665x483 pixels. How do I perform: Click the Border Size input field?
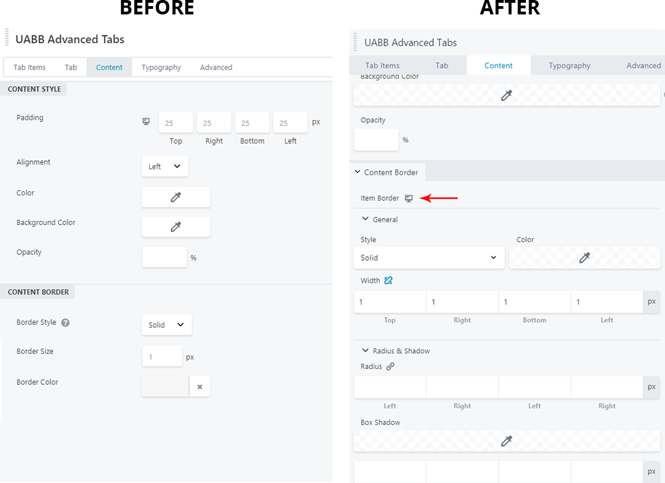click(x=162, y=357)
